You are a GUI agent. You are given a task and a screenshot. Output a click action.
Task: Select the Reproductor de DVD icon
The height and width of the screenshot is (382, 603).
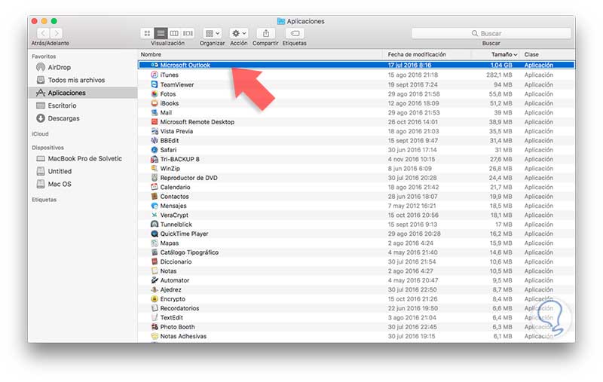pos(155,178)
